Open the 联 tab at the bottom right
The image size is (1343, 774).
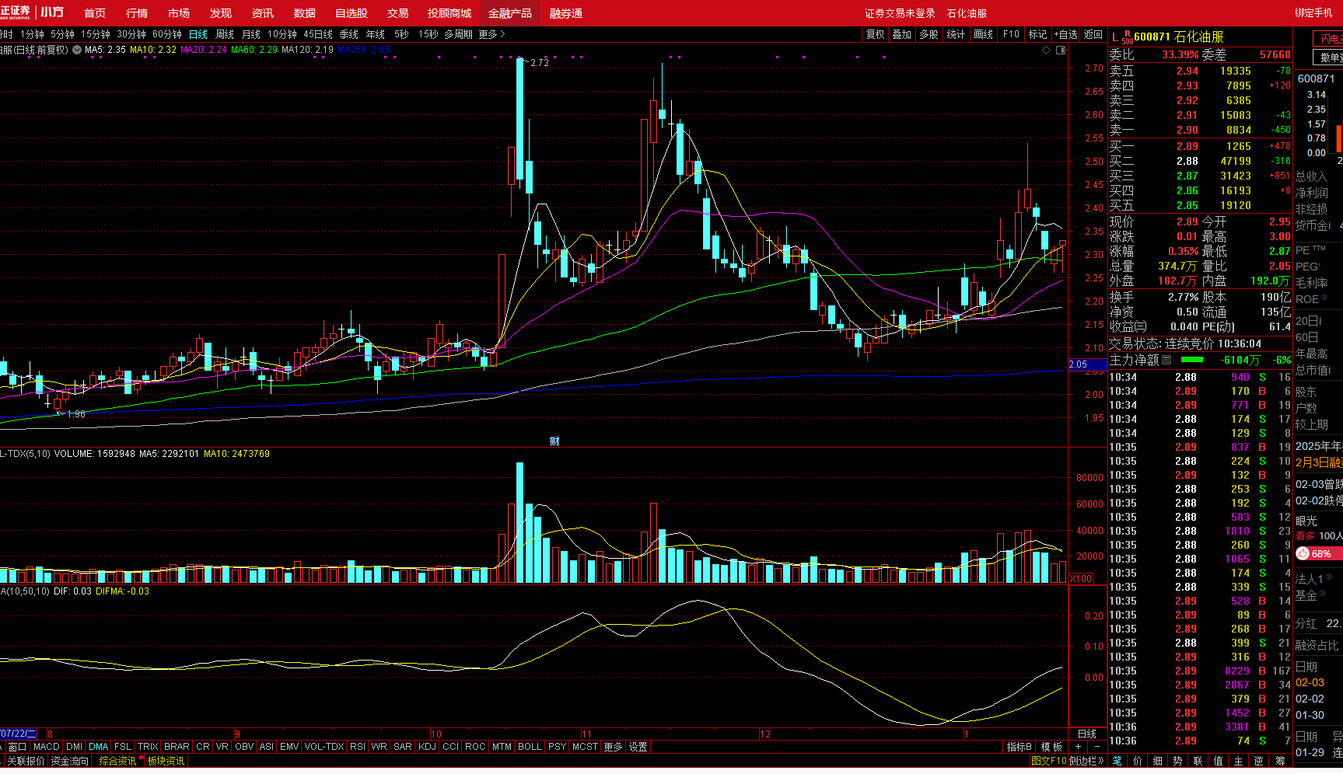tap(1198, 761)
